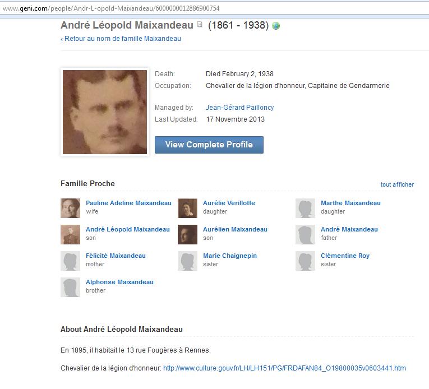Open André Maixandeau father profile link
429x389 pixels.
(x=349, y=229)
